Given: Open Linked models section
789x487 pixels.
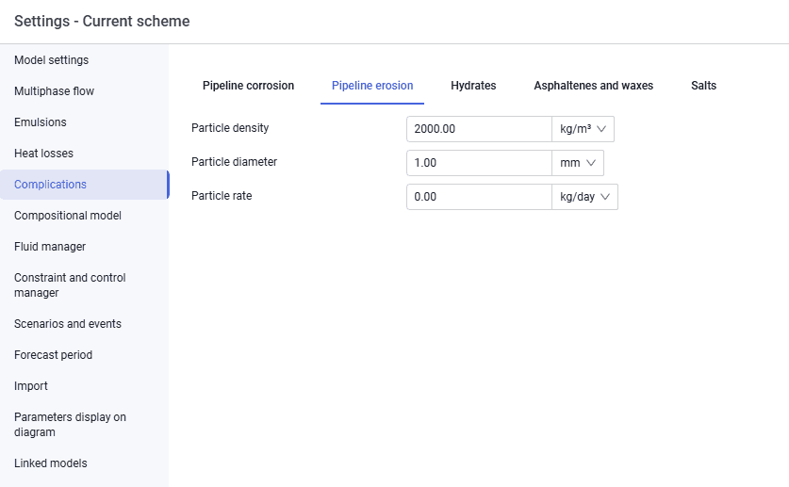Looking at the screenshot, I should pyautogui.click(x=50, y=463).
